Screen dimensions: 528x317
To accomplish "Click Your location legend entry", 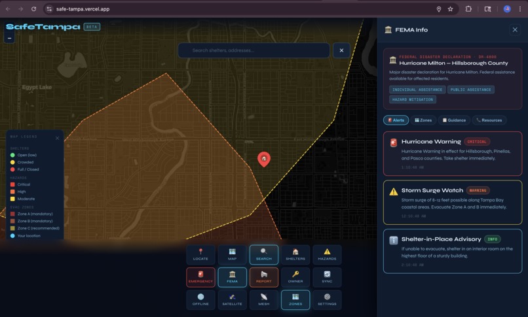I will coord(26,236).
